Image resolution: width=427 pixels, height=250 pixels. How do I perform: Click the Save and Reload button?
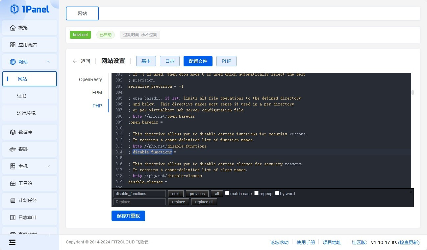coord(128,216)
